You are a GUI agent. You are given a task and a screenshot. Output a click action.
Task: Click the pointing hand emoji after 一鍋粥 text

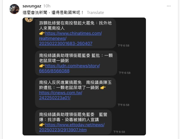tap(103, 88)
